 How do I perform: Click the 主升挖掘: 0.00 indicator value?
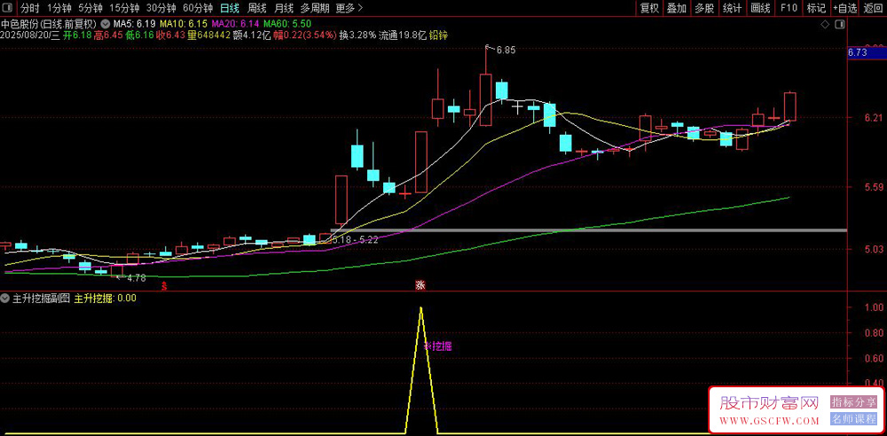pos(106,300)
